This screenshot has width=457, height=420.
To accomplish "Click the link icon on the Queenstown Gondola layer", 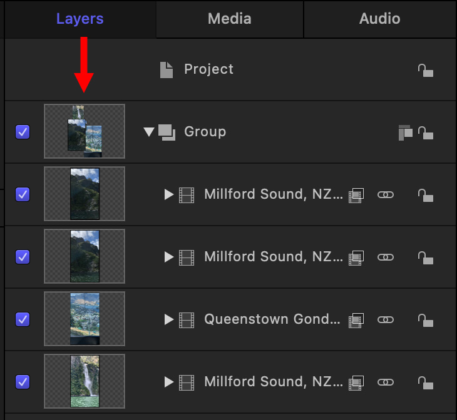I will (x=386, y=319).
